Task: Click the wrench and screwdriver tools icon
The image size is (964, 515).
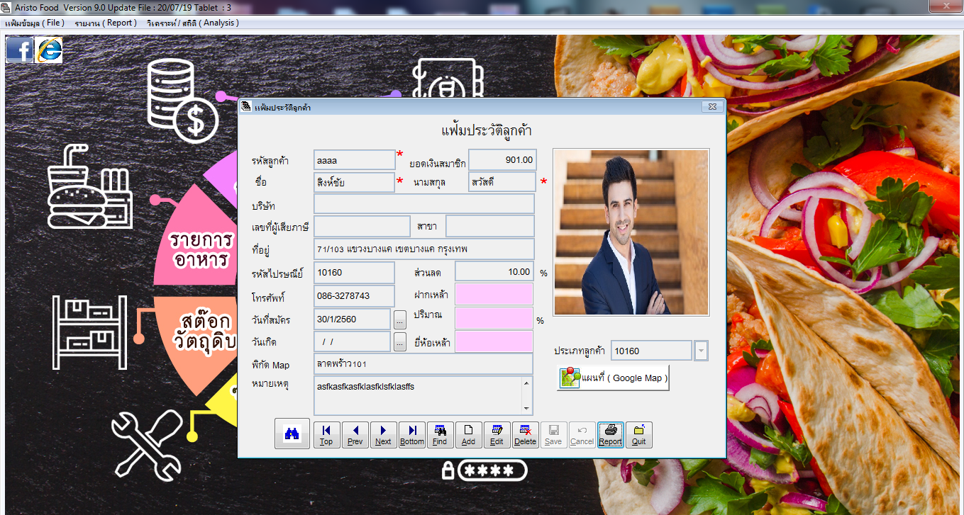Action: 147,444
